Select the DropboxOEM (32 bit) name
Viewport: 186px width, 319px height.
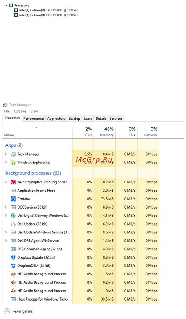tap(34, 266)
